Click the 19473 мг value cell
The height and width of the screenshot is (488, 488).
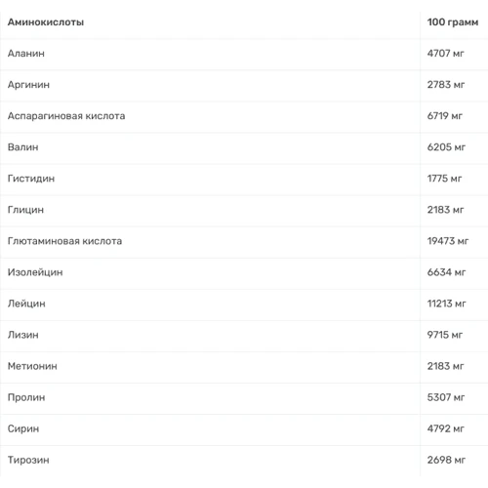(448, 241)
